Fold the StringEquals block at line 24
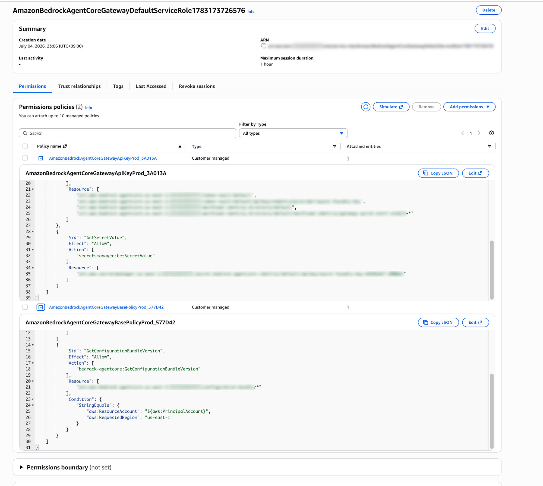Image resolution: width=543 pixels, height=486 pixels. coord(33,406)
